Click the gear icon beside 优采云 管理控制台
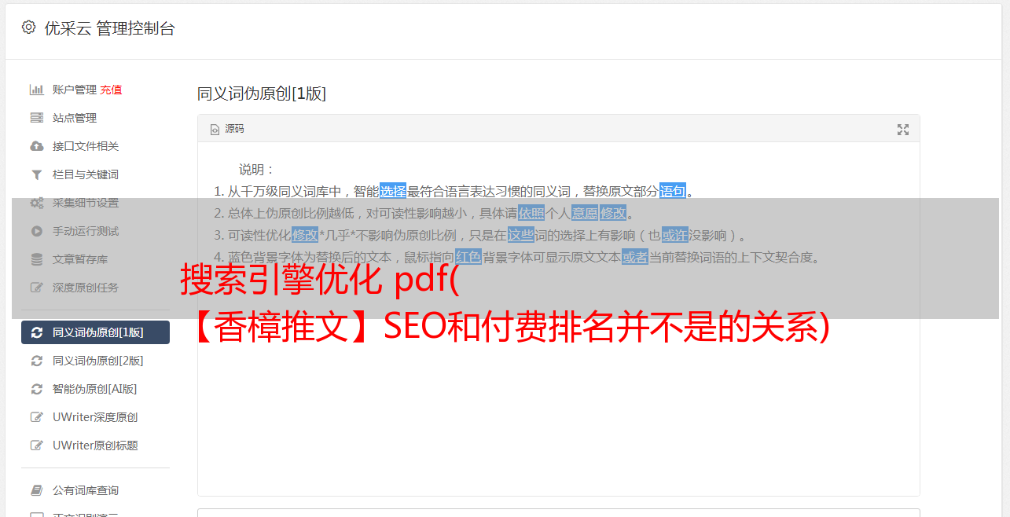 pos(28,27)
